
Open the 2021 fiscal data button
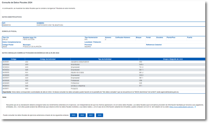pos(91,115)
